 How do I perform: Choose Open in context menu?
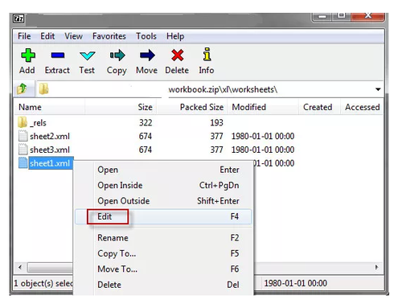click(x=163, y=170)
